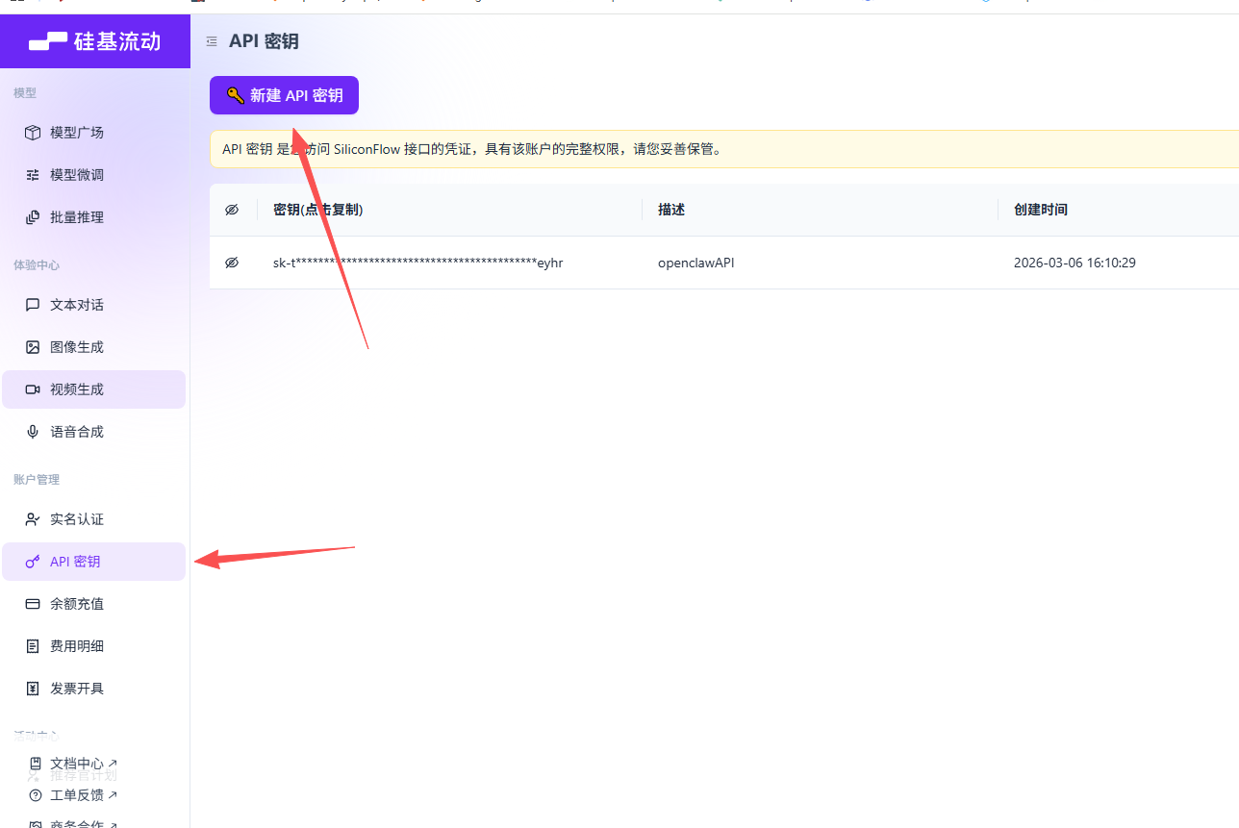Image resolution: width=1239 pixels, height=828 pixels.
Task: Open 发票开具 invoice page
Action: tap(77, 689)
